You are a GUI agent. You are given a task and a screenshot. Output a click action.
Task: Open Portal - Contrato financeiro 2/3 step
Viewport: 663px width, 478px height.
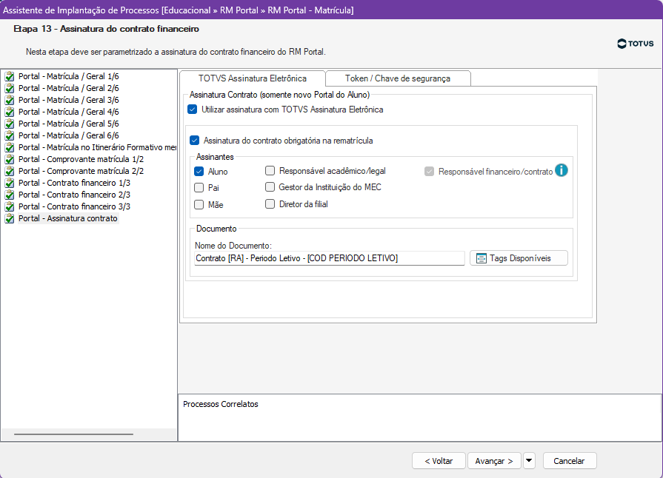(x=74, y=195)
